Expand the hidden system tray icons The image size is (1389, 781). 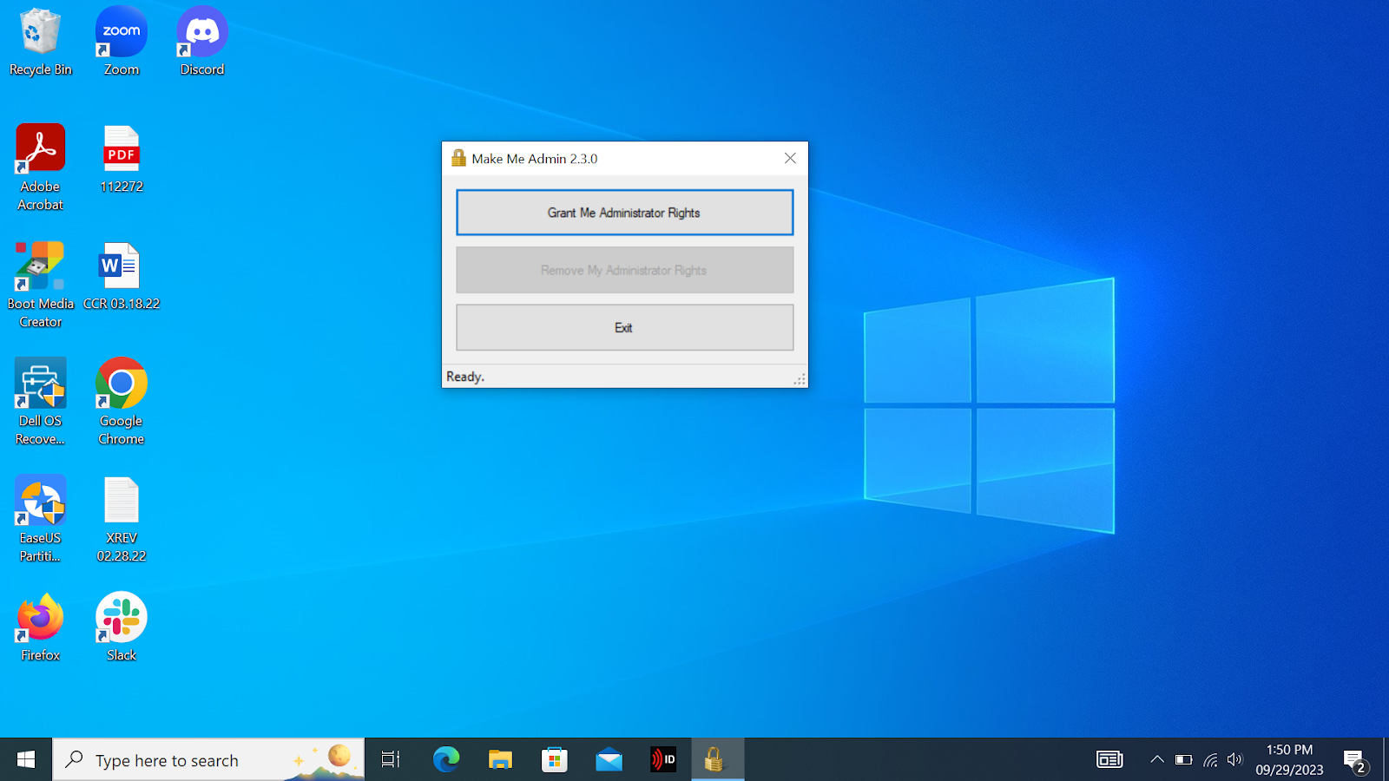tap(1157, 760)
